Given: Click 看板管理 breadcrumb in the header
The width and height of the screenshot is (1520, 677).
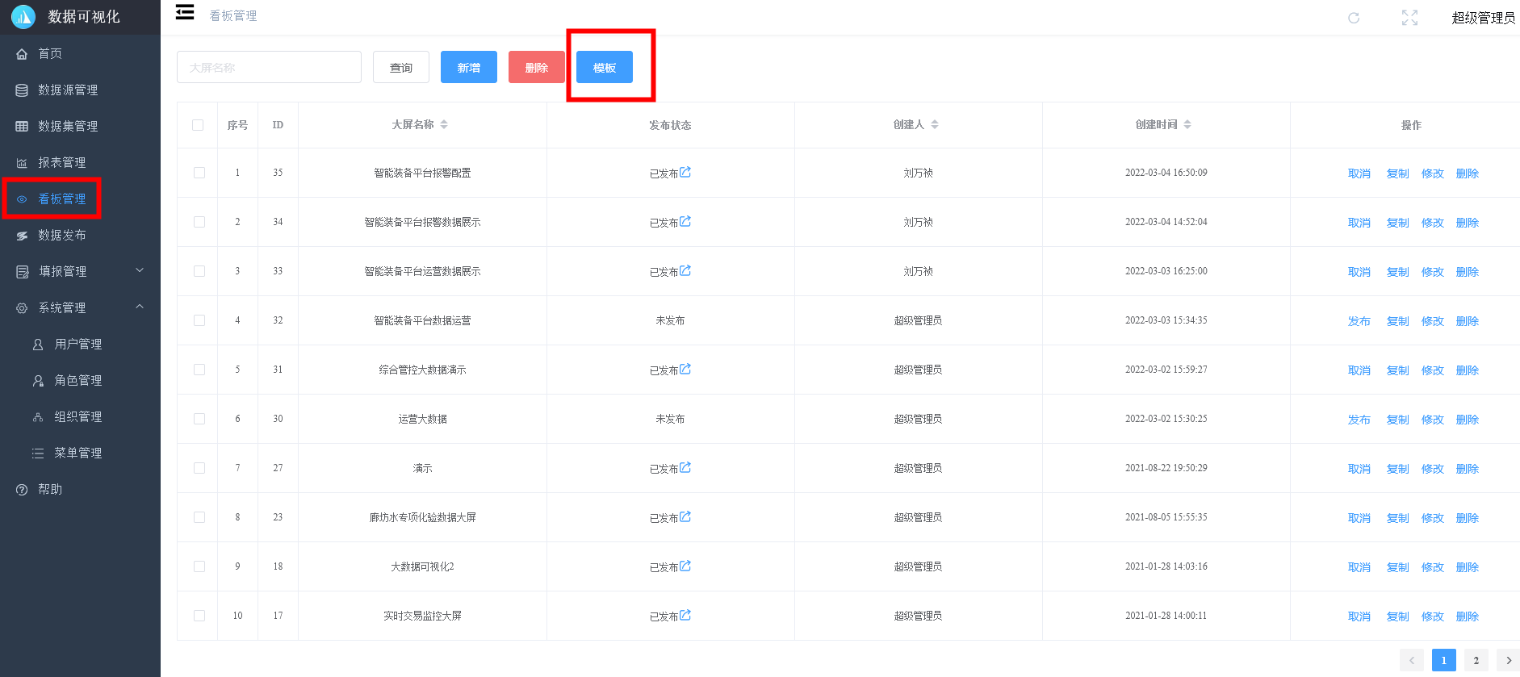Looking at the screenshot, I should pyautogui.click(x=233, y=15).
